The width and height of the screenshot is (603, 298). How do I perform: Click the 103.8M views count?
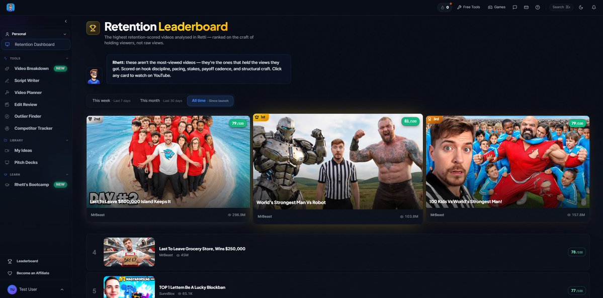[409, 216]
